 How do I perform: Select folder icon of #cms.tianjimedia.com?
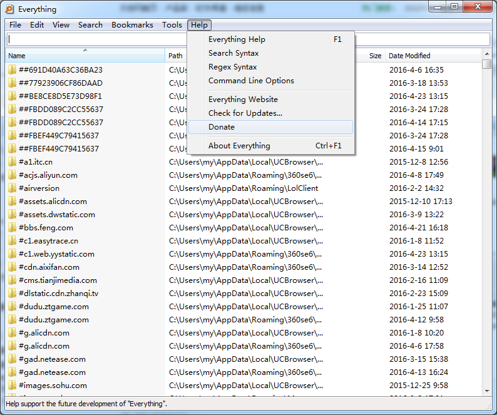[x=12, y=280]
